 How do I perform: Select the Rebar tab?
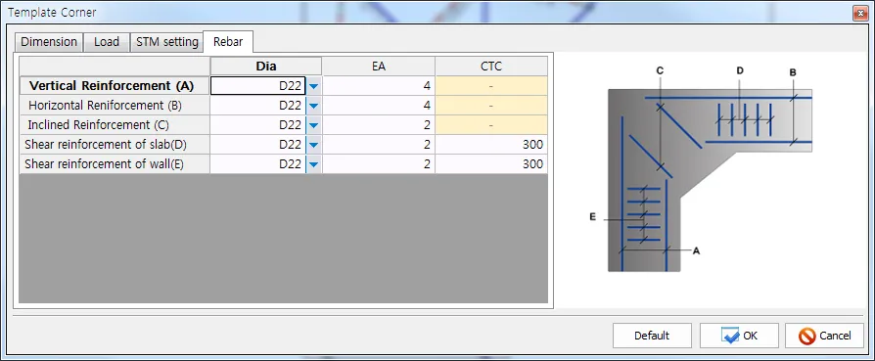click(228, 42)
